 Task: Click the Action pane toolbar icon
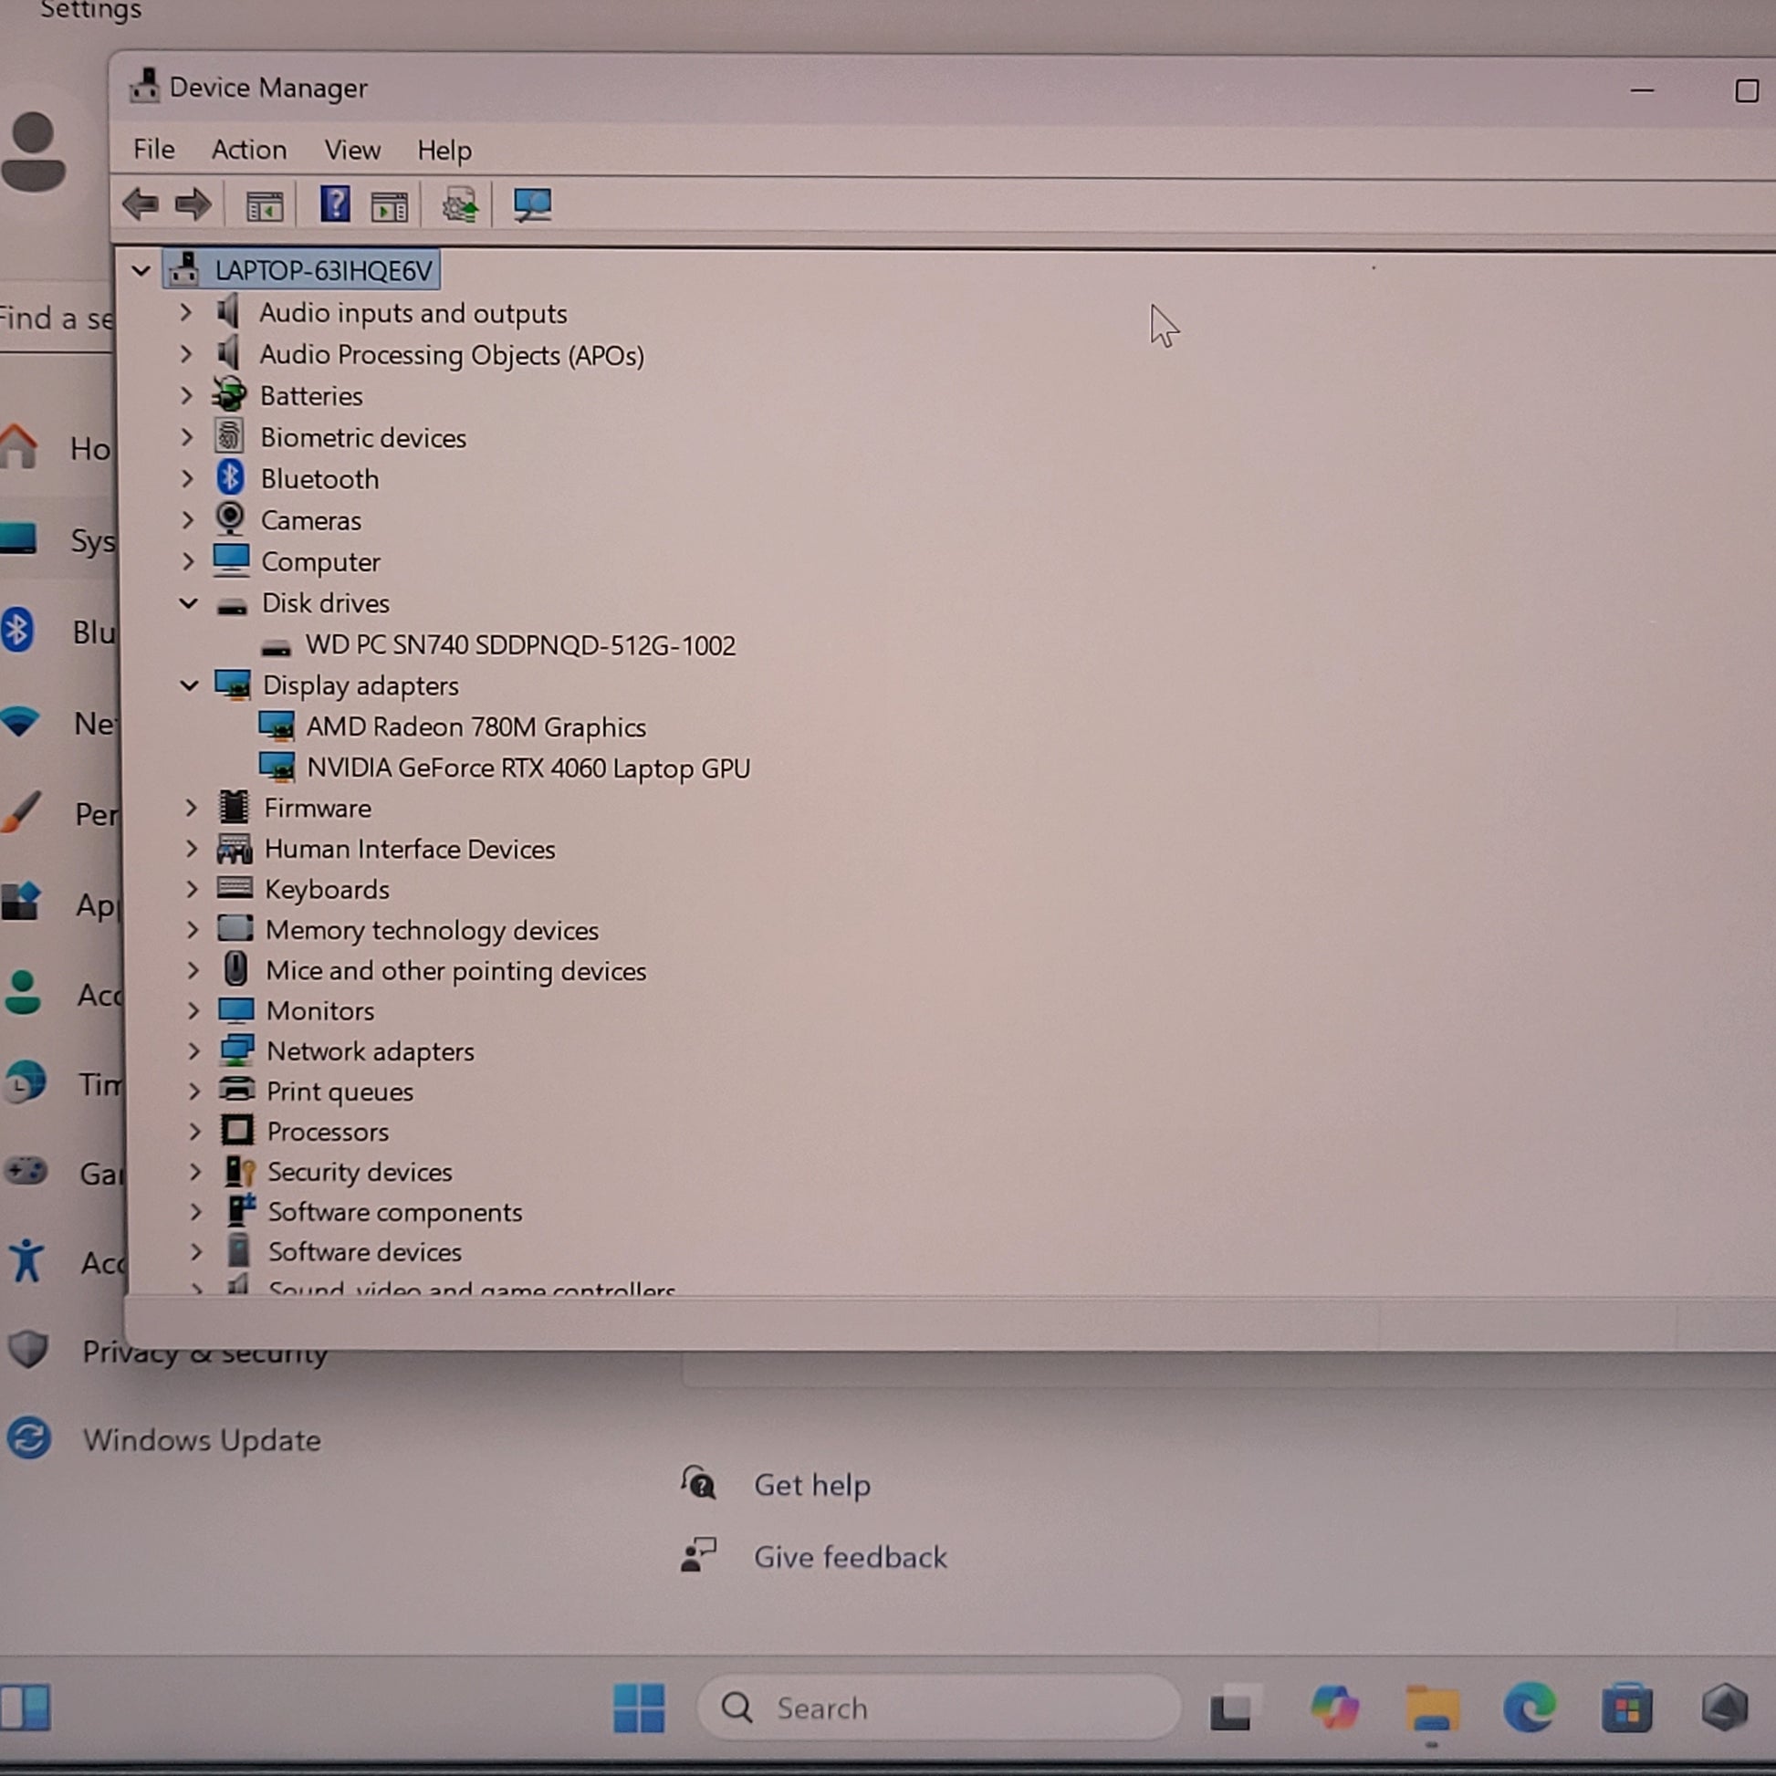389,206
